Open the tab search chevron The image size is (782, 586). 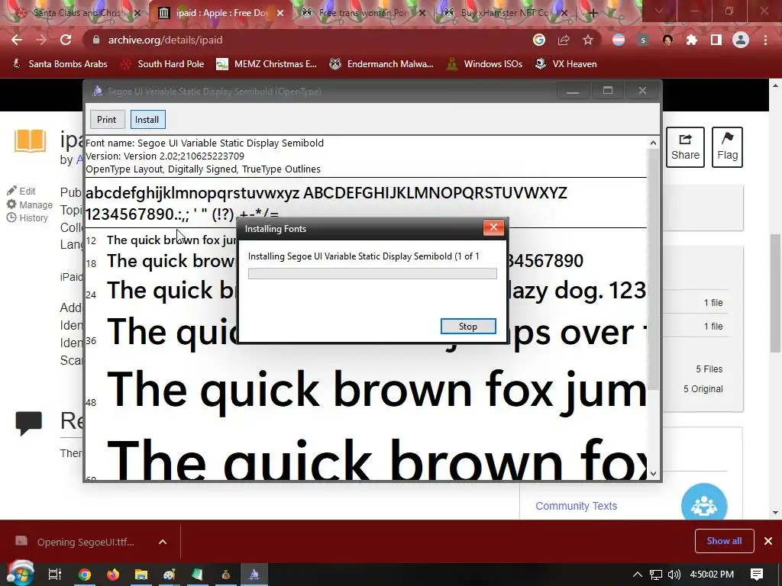(x=659, y=11)
